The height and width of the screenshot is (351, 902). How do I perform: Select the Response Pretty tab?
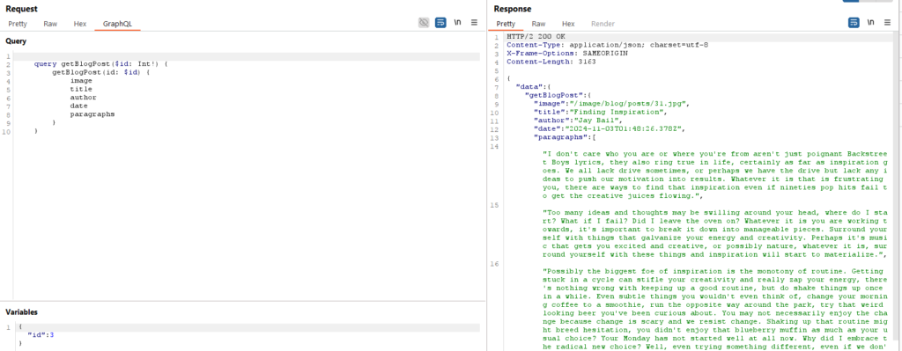tap(506, 24)
